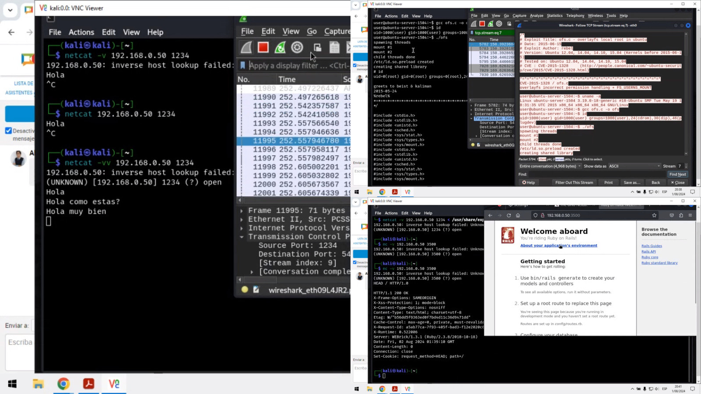Open Analyze menu in top-right Wireshark
The width and height of the screenshot is (701, 394).
537,16
